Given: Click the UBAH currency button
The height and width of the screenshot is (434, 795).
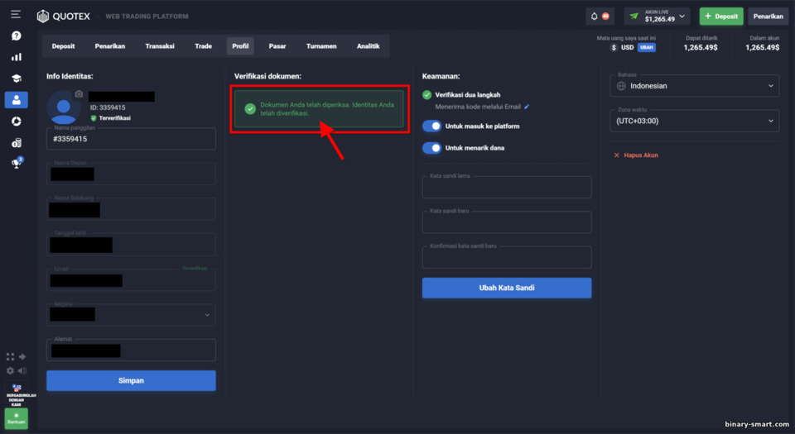Looking at the screenshot, I should [x=647, y=48].
